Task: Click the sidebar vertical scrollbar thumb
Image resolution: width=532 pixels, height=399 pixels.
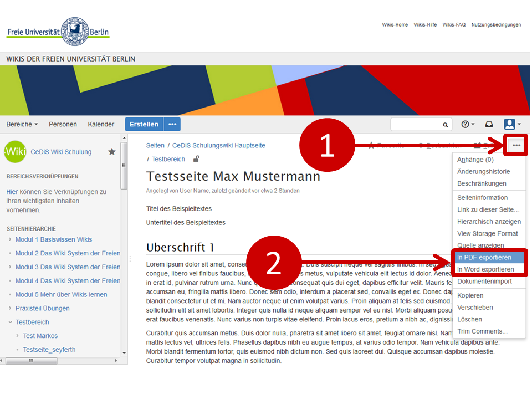Action: click(124, 166)
